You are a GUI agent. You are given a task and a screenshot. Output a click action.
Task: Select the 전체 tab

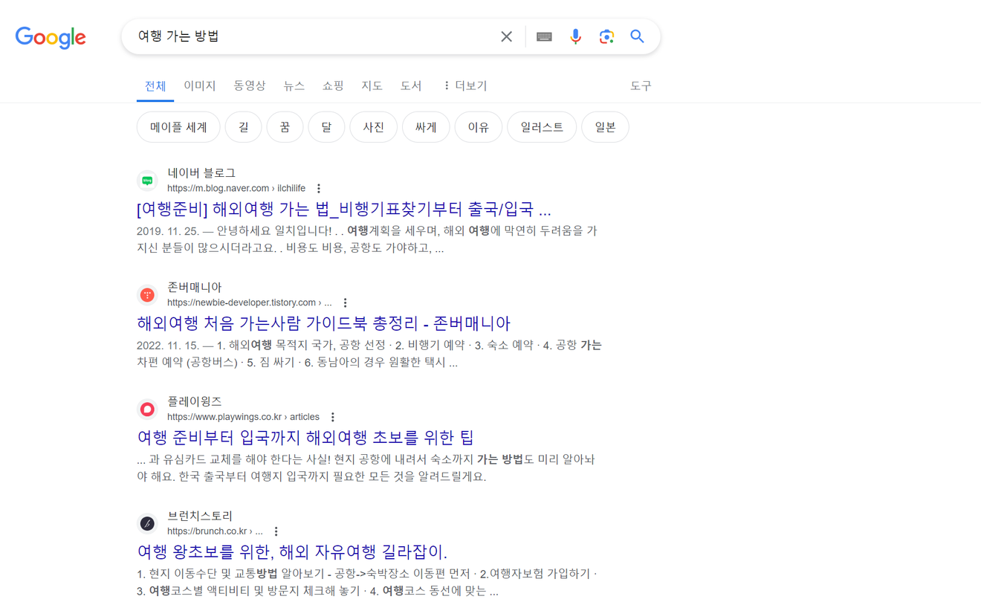pos(155,86)
